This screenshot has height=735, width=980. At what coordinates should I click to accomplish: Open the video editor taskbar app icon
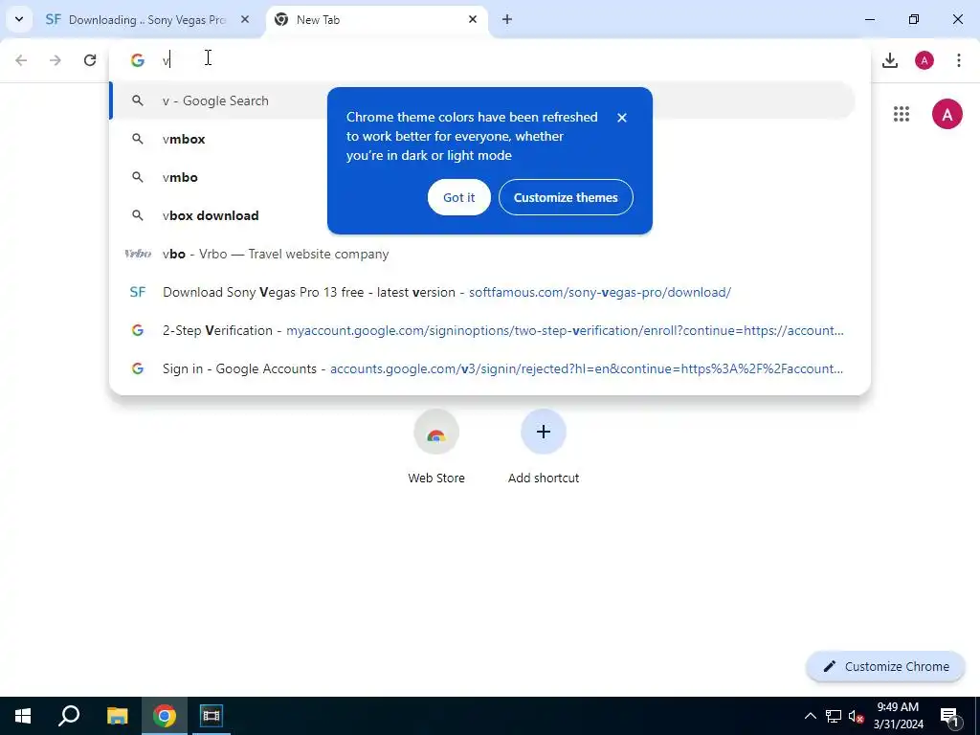[212, 716]
